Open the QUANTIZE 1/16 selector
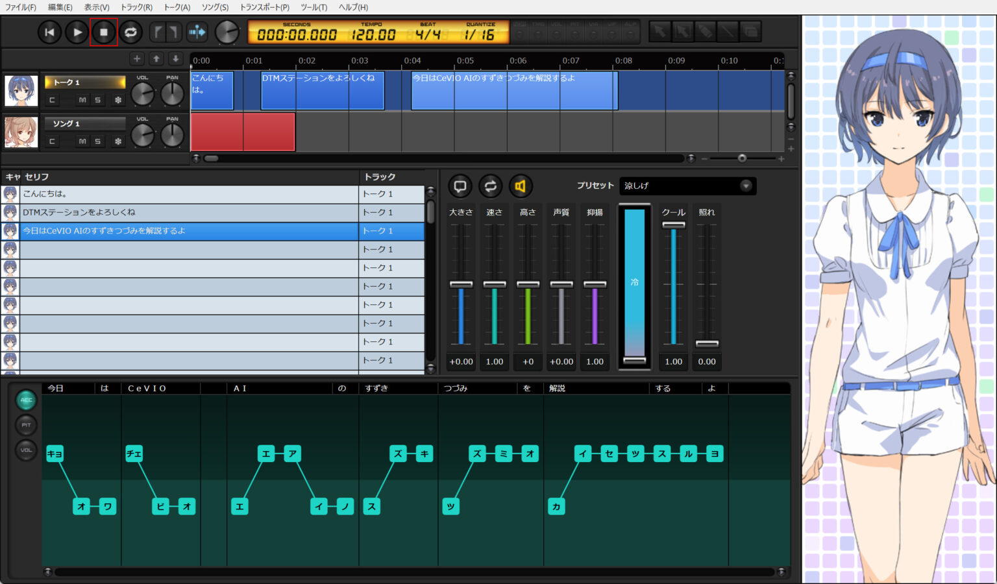Image resolution: width=997 pixels, height=584 pixels. coord(480,34)
